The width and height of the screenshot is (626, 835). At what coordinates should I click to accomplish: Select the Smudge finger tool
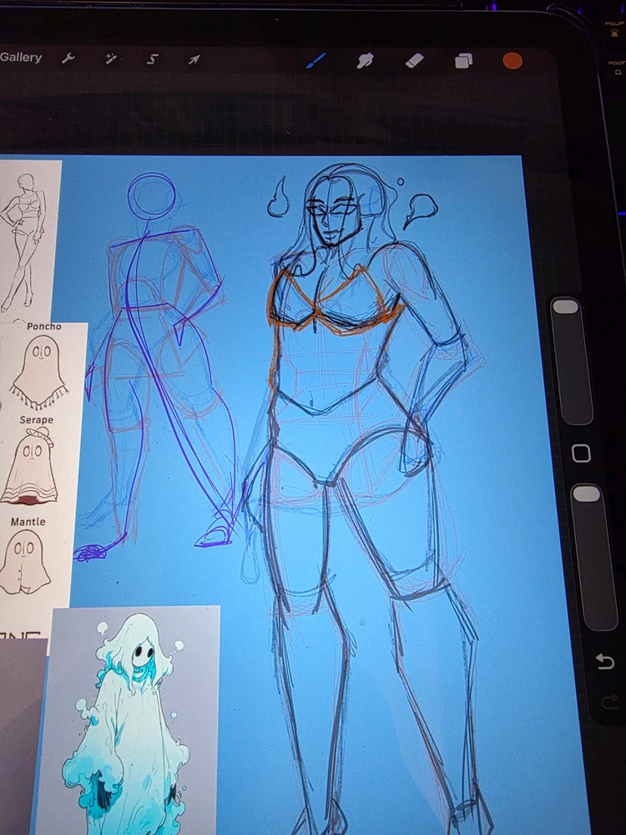coord(365,61)
